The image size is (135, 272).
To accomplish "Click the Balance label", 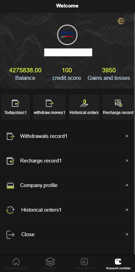I will pos(25,78).
